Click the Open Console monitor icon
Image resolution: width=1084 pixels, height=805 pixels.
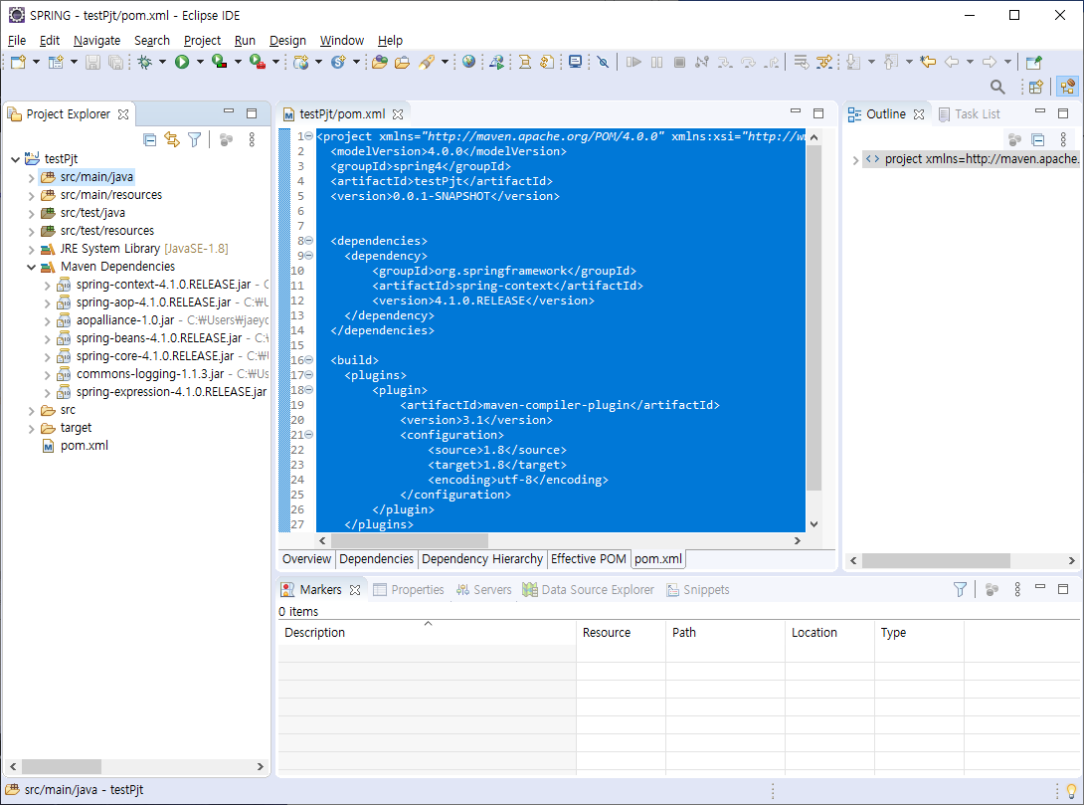pyautogui.click(x=575, y=63)
